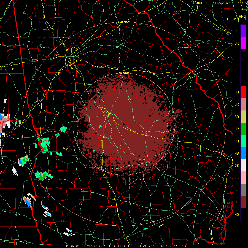Screen dimensions: 248x248
Task: Click the "DS" legend label
Action: (x=237, y=166)
